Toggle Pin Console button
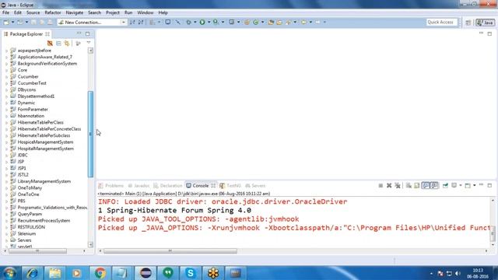The height and width of the screenshot is (280, 498). (x=445, y=185)
